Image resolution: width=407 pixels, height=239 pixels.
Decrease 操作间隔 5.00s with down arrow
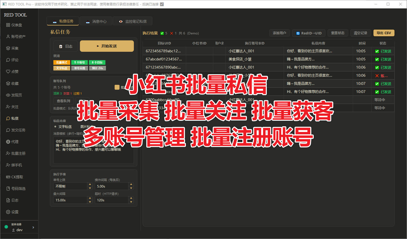131,188
